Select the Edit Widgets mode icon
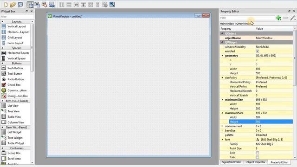The width and height of the screenshot is (297, 167). 30,4
